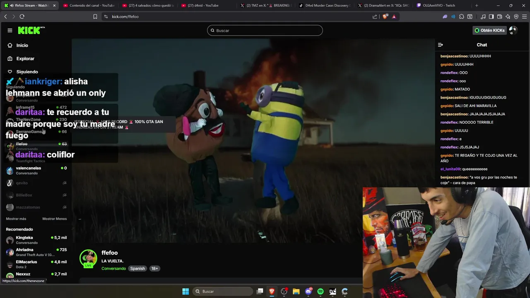Open the ffefoo channel in following list
The width and height of the screenshot is (530, 298).
pyautogui.click(x=36, y=146)
